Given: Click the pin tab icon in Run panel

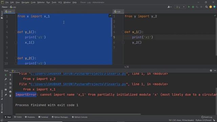Looking at the screenshot, I should 6,95.
